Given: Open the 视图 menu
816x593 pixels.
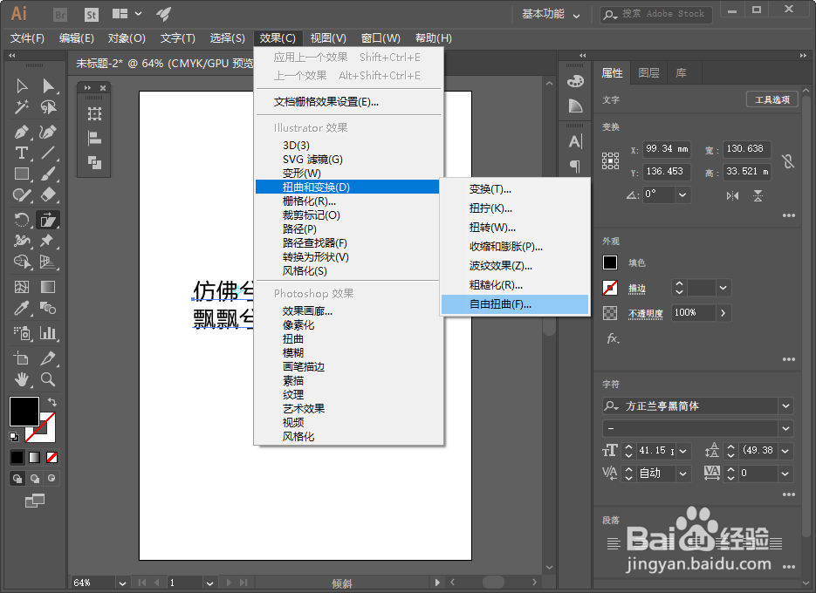Looking at the screenshot, I should click(x=327, y=38).
